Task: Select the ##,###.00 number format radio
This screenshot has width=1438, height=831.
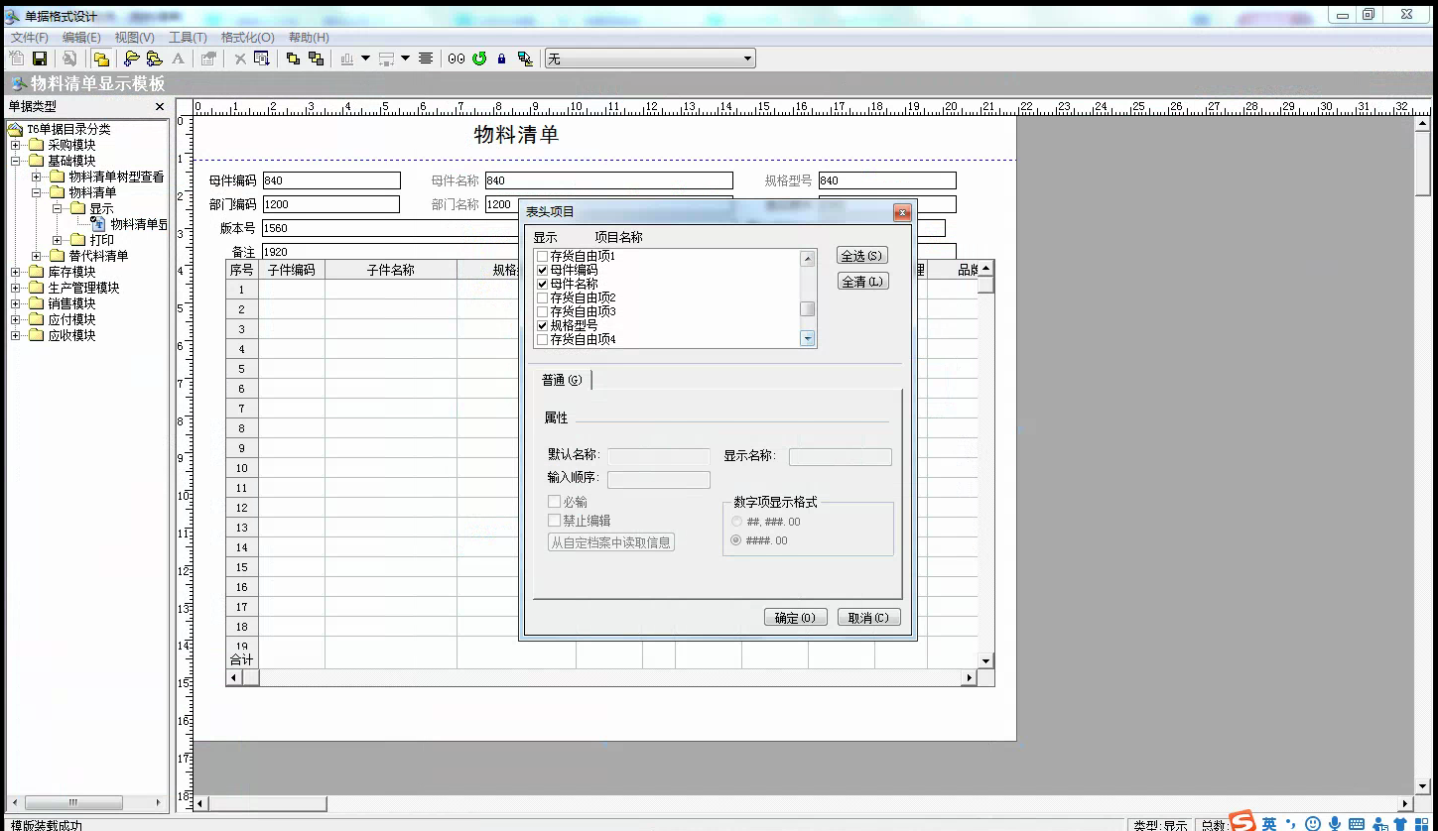Action: [736, 522]
